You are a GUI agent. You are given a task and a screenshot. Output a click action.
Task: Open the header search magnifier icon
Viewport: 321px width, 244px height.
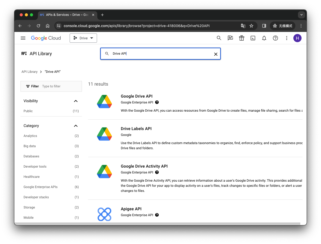219,38
